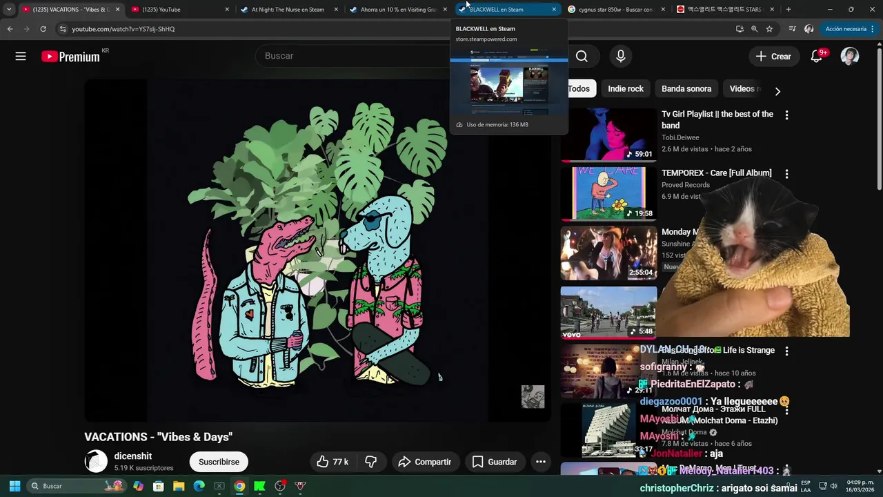Click the Windows taskbar Buscar search box
The width and height of the screenshot is (883, 497).
click(76, 486)
